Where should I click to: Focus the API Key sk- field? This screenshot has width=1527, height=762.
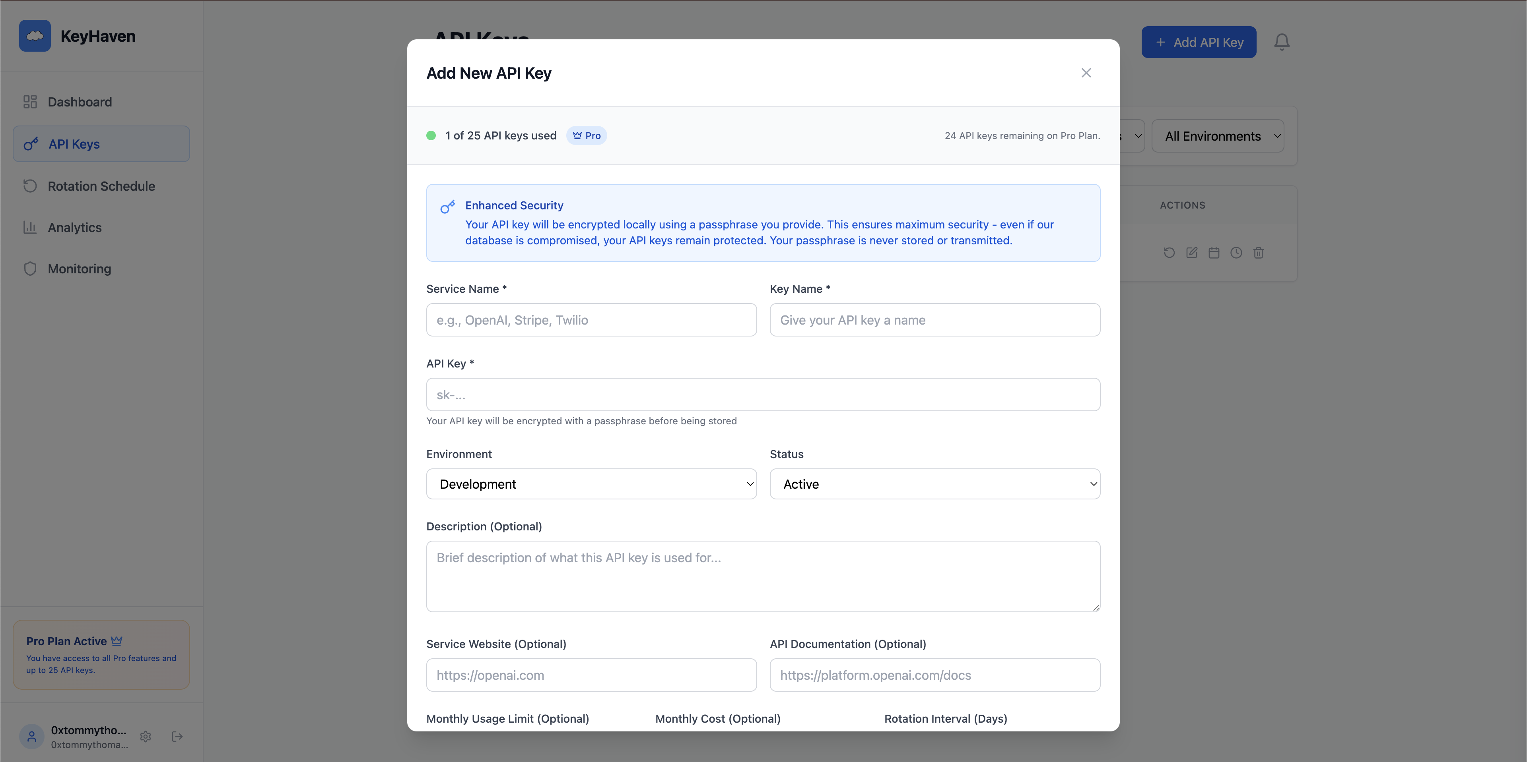click(763, 395)
